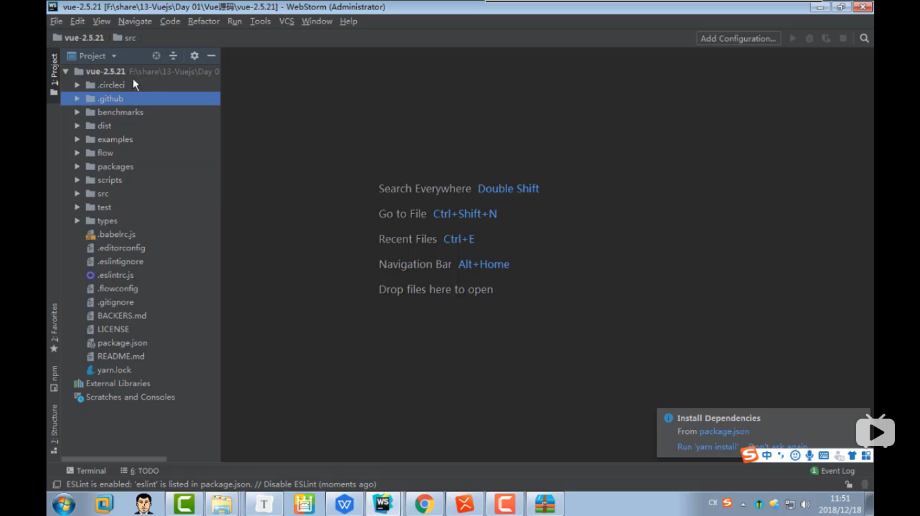
Task: Expand the src folder arrow
Action: point(77,194)
